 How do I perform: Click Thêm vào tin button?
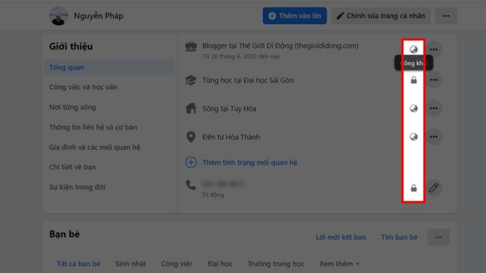pos(294,16)
